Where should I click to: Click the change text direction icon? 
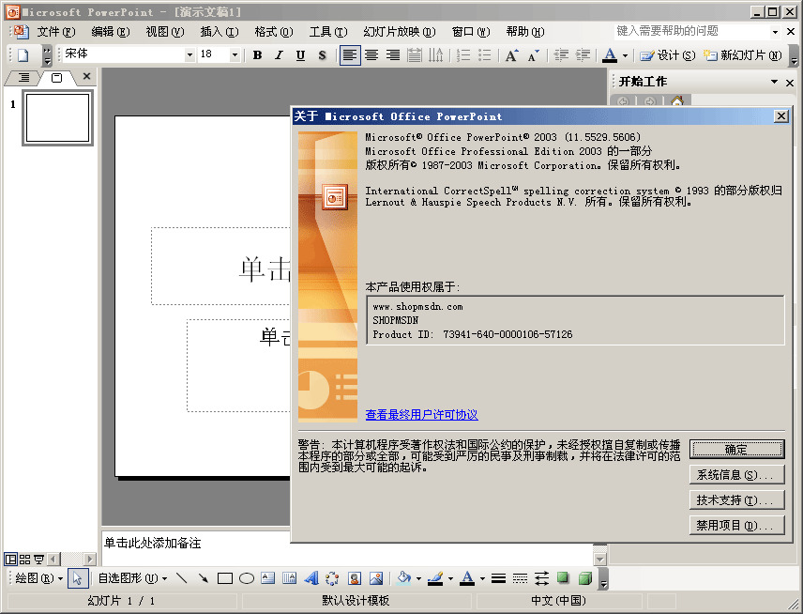point(436,54)
